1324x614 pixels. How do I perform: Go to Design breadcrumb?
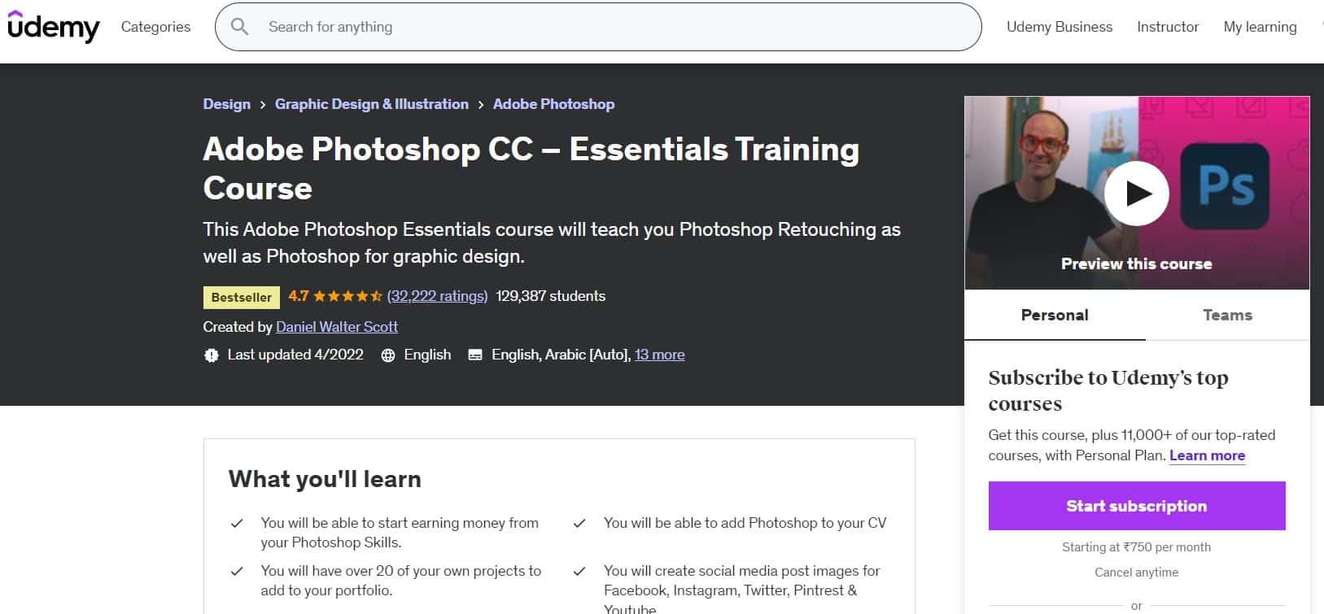(227, 104)
